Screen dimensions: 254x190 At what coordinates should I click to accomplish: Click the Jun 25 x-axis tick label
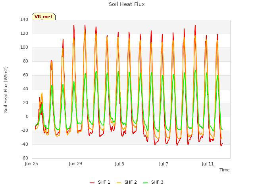(31, 163)
